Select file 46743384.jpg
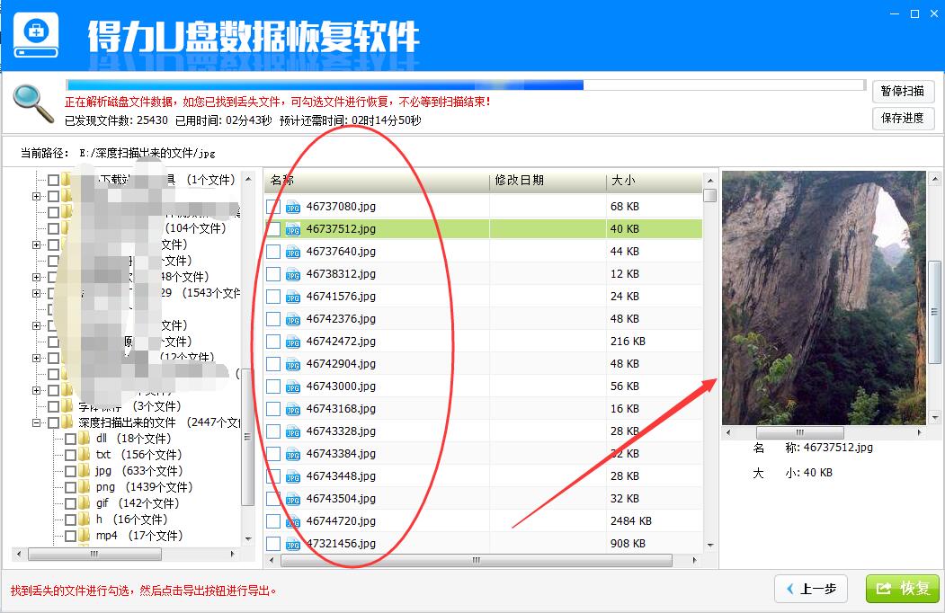 [341, 454]
